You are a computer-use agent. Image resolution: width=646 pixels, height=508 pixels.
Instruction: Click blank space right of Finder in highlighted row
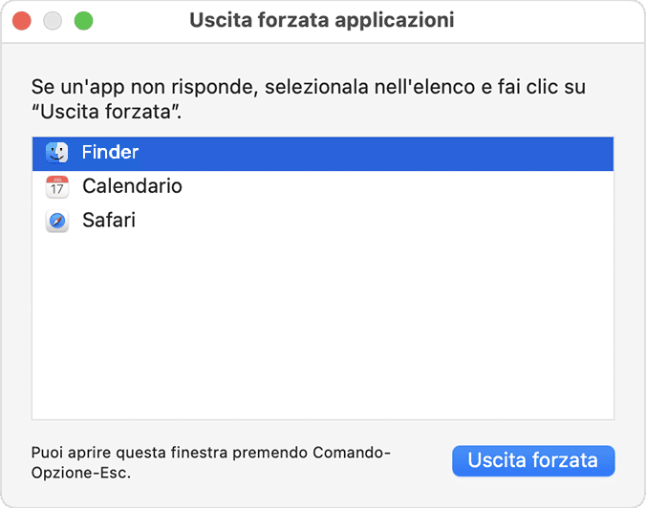382,153
